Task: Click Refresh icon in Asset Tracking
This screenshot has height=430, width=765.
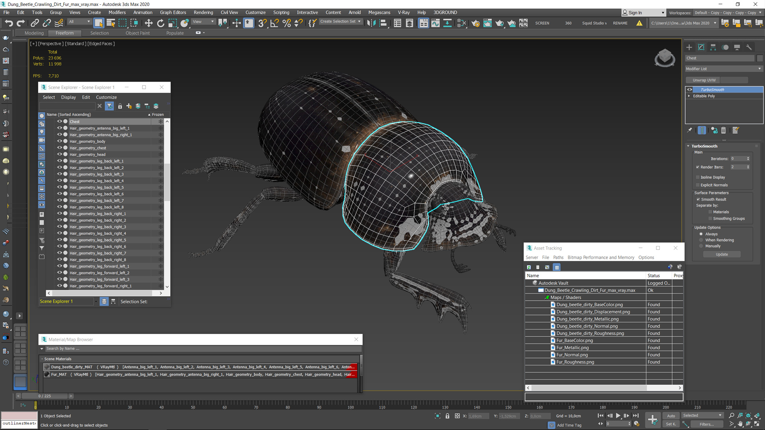Action: (529, 267)
